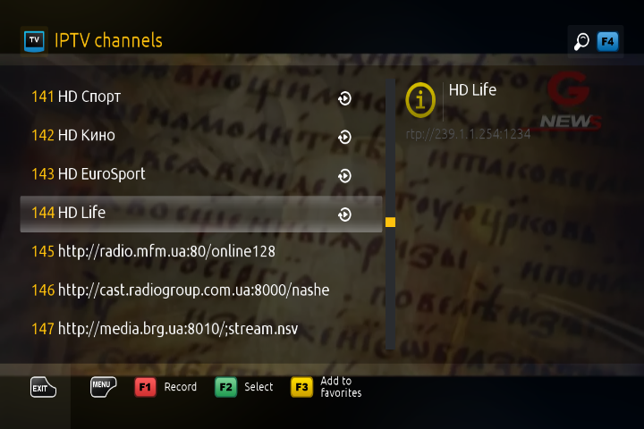This screenshot has width=644, height=429.
Task: Click the archive icon on 143 HD EuroSport
Action: pos(344,176)
